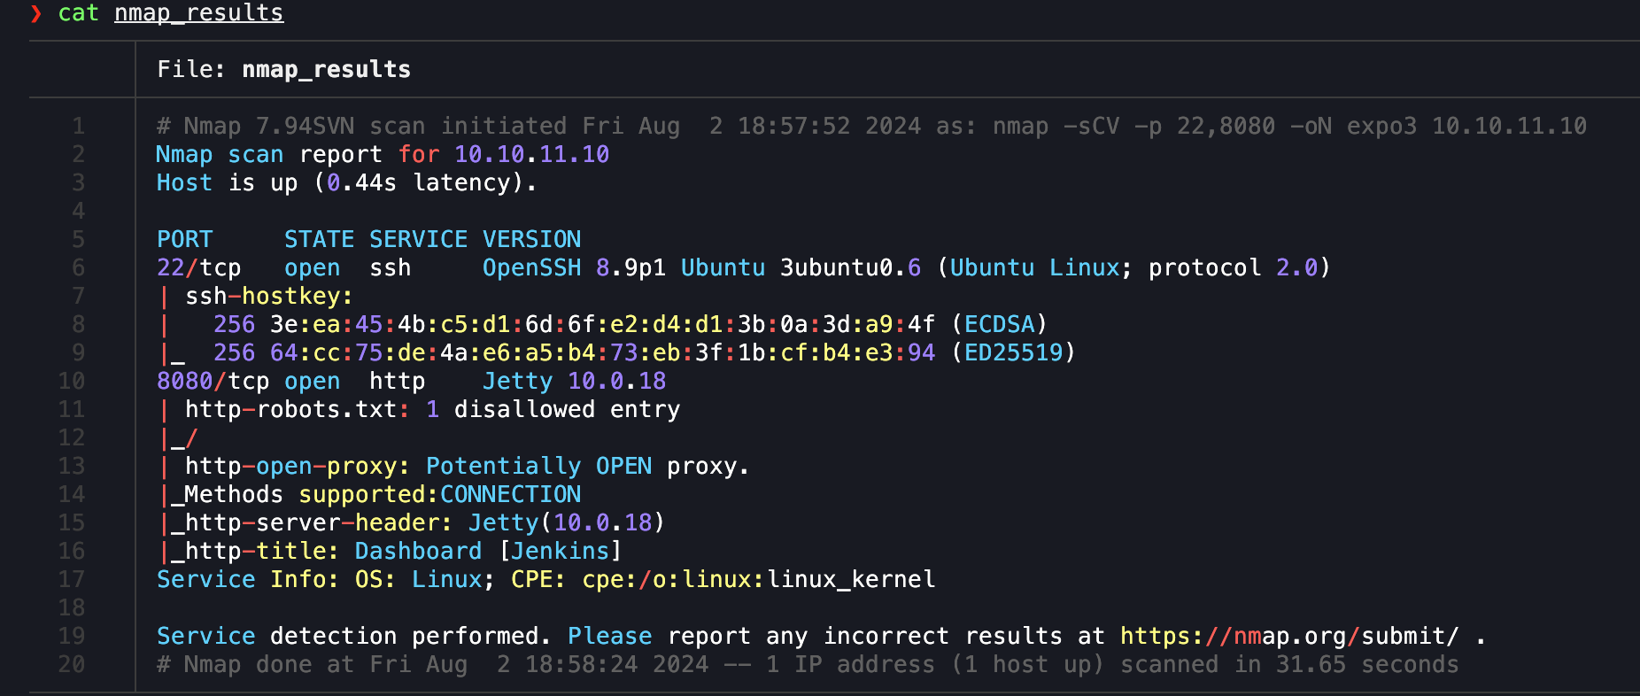Click line number 20 in the gutter
1640x696 pixels.
(72, 665)
